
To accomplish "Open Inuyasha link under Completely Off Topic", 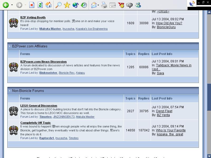I will 61,138.
